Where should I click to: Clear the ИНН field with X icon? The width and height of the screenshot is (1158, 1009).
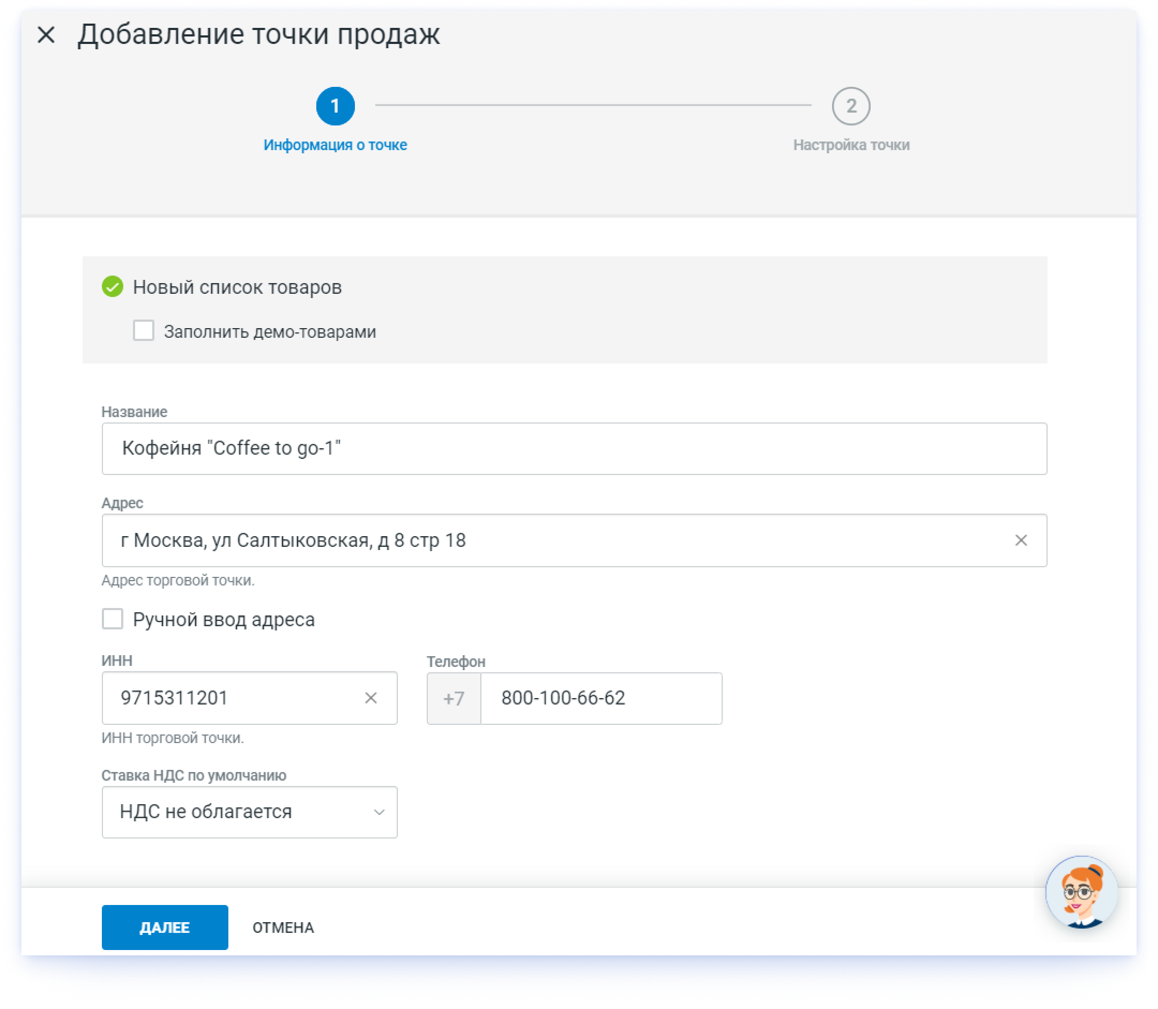point(370,698)
